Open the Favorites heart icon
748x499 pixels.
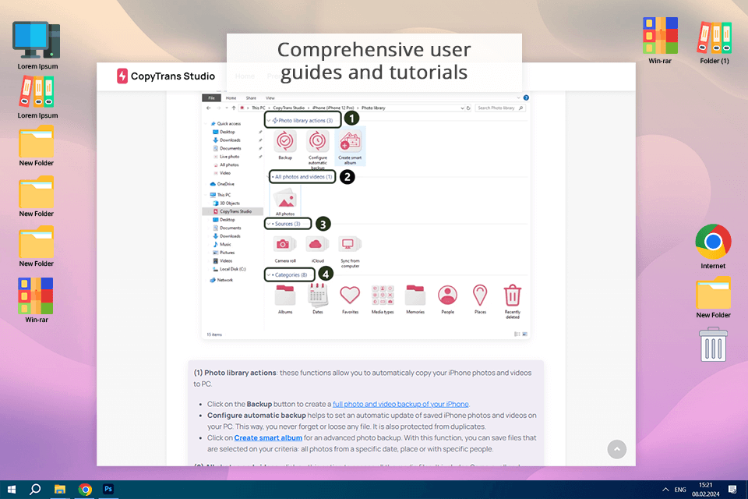[350, 295]
